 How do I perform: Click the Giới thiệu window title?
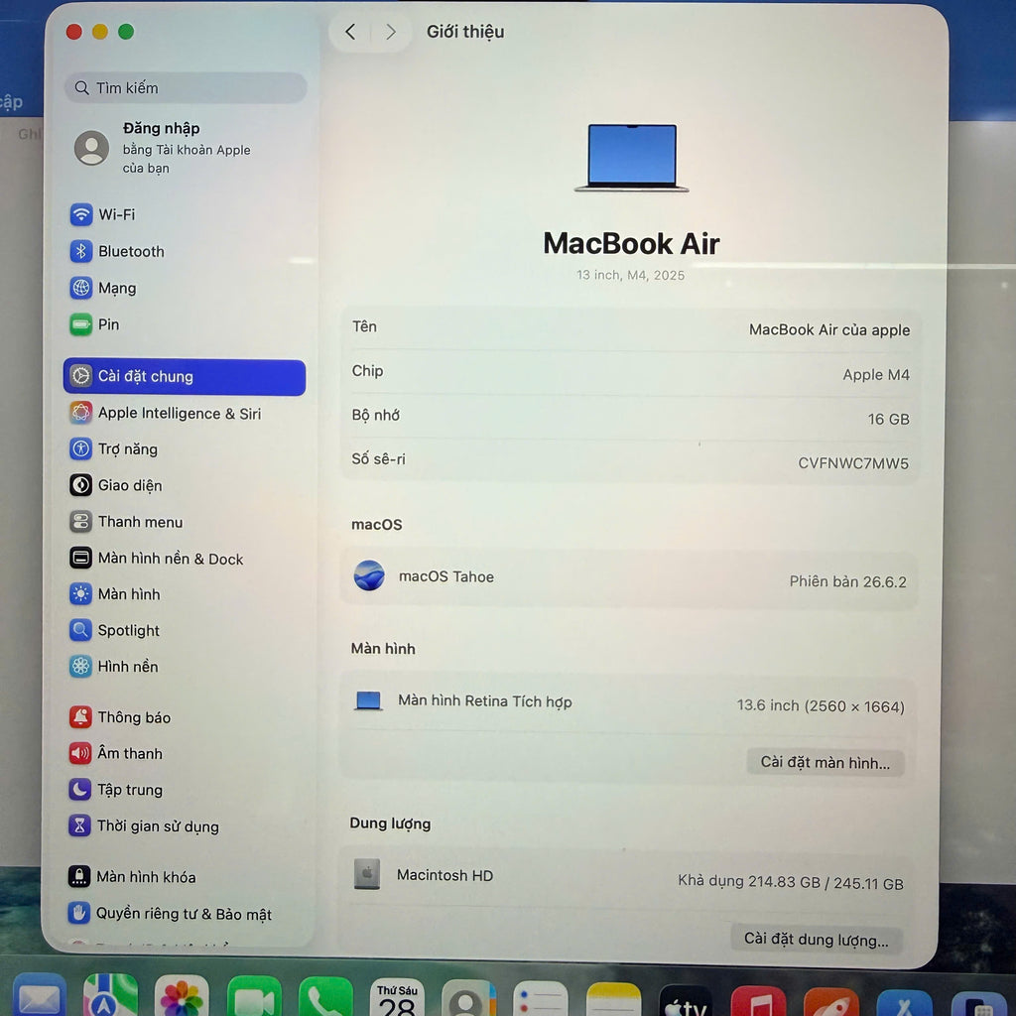[x=465, y=32]
